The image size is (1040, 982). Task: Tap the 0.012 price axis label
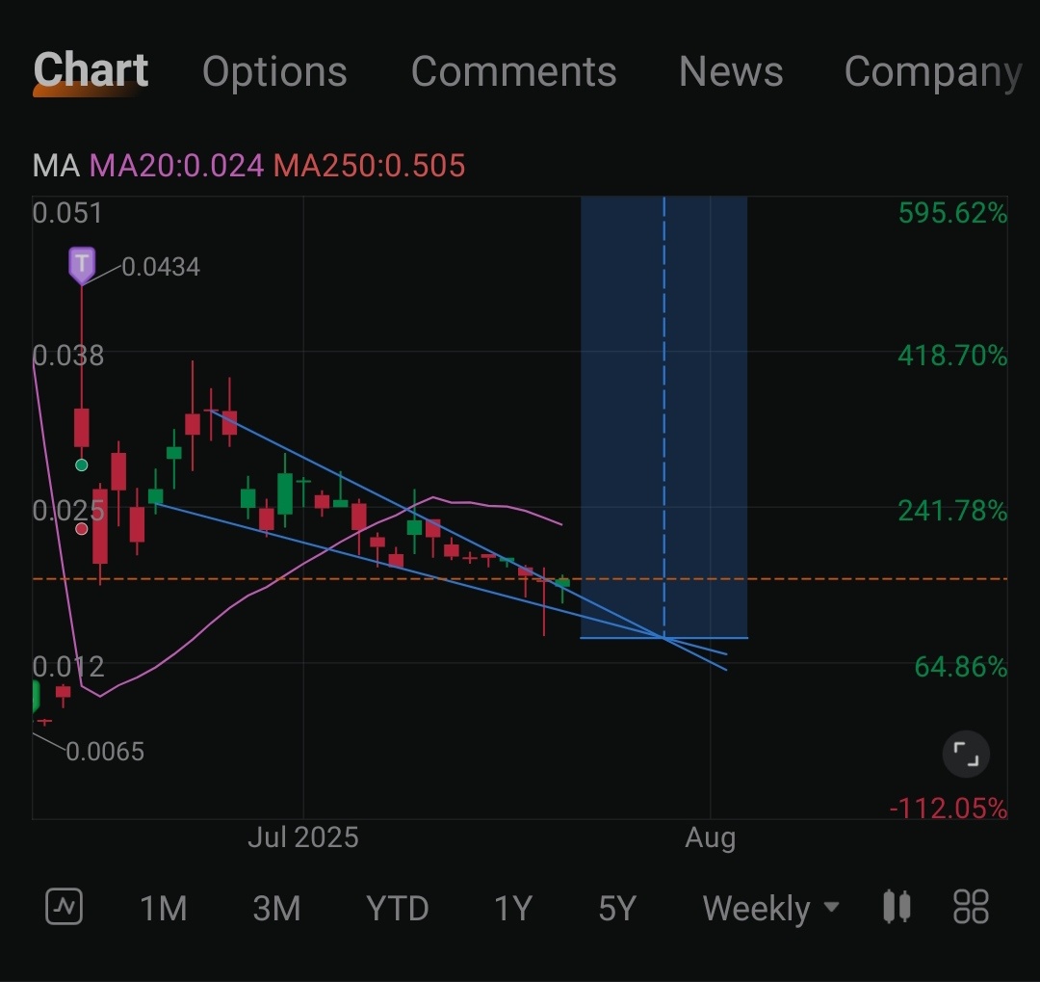click(68, 667)
